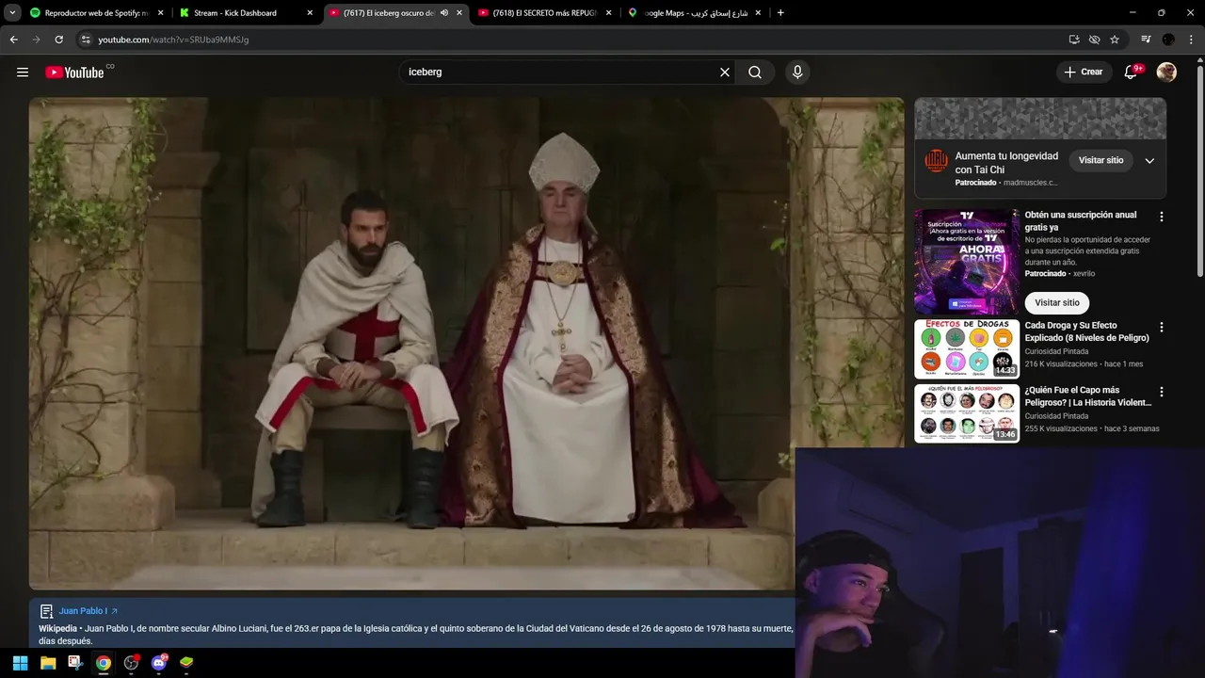This screenshot has width=1205, height=678.
Task: Open options for the subscription ad
Action: 1161,217
